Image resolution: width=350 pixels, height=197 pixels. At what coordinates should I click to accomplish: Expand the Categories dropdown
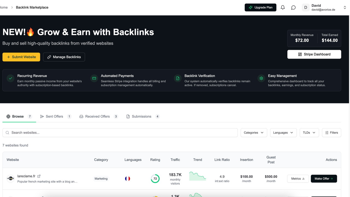[x=253, y=133]
